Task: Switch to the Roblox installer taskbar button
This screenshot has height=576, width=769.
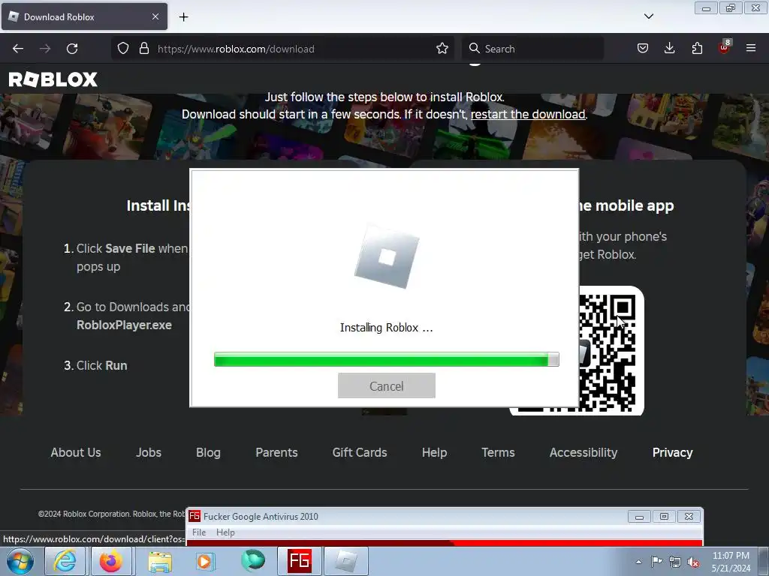Action: (x=346, y=561)
